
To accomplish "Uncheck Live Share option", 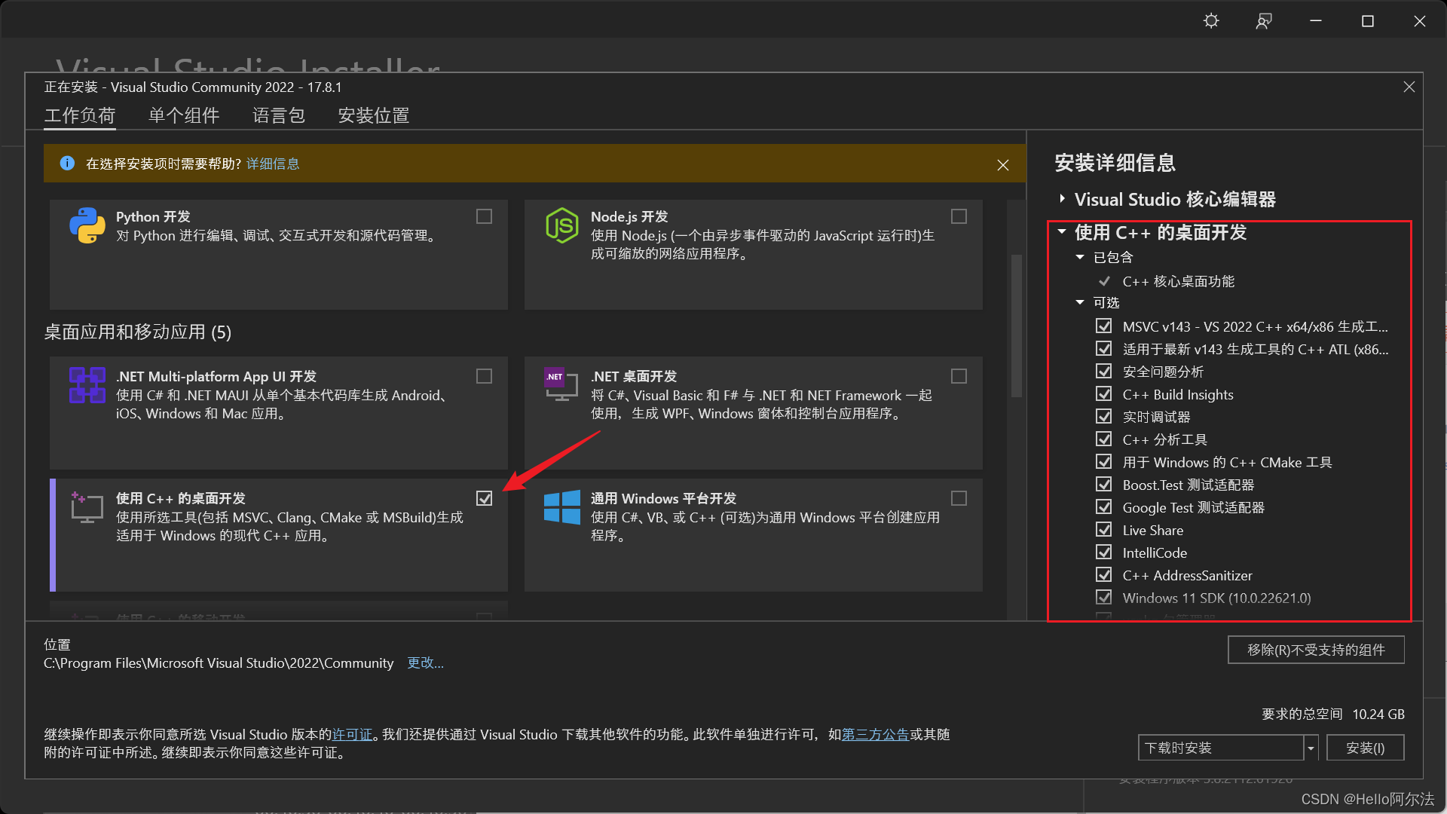I will [x=1104, y=530].
